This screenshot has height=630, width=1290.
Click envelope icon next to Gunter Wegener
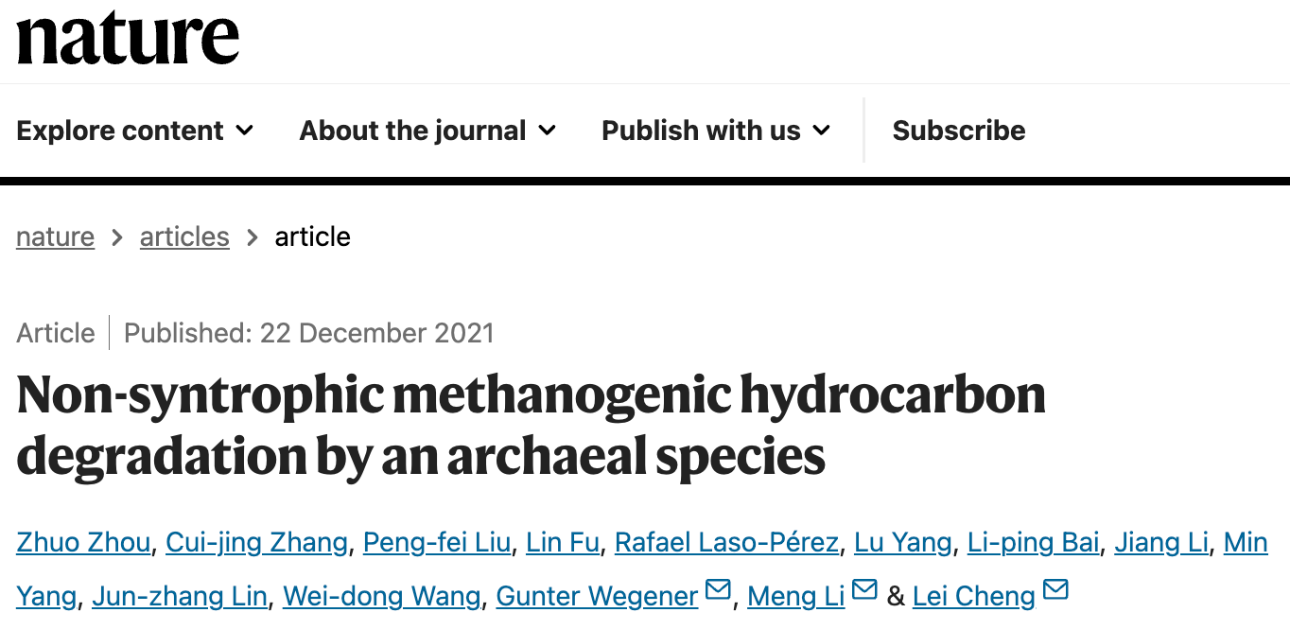719,591
